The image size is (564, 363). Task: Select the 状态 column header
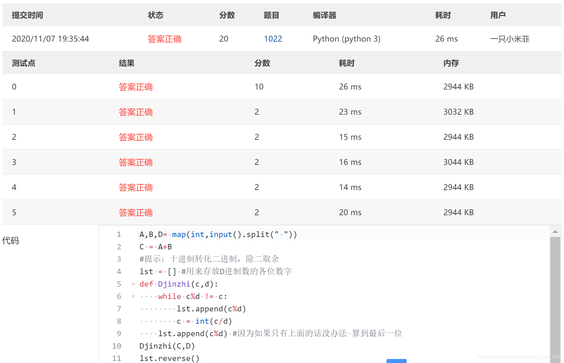[155, 15]
